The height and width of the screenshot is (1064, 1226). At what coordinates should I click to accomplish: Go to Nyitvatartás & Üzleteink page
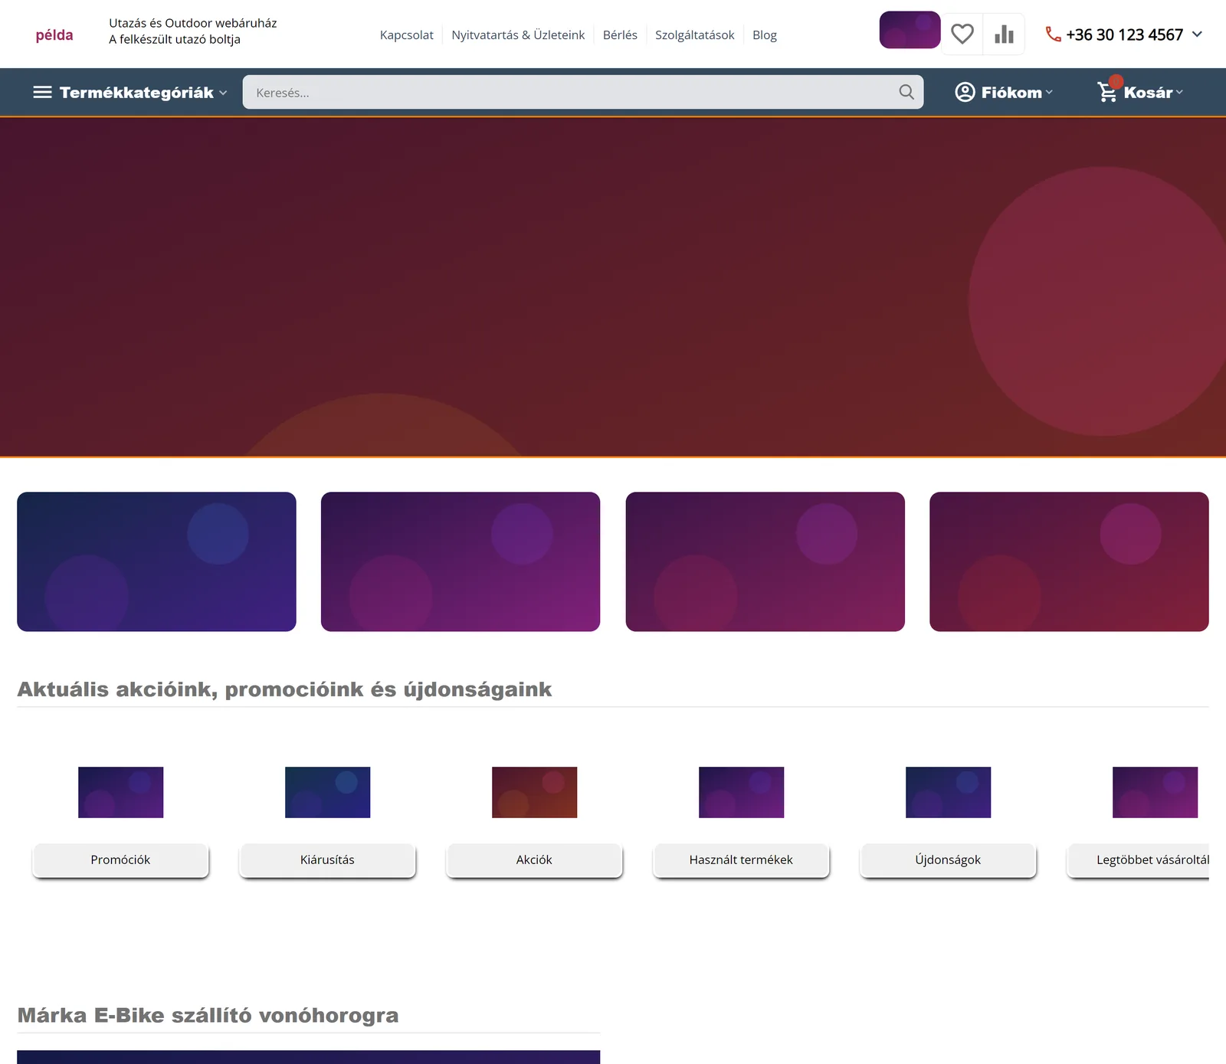coord(518,35)
